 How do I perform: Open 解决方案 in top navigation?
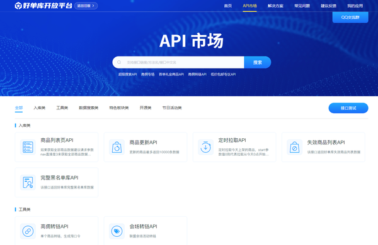click(x=275, y=6)
